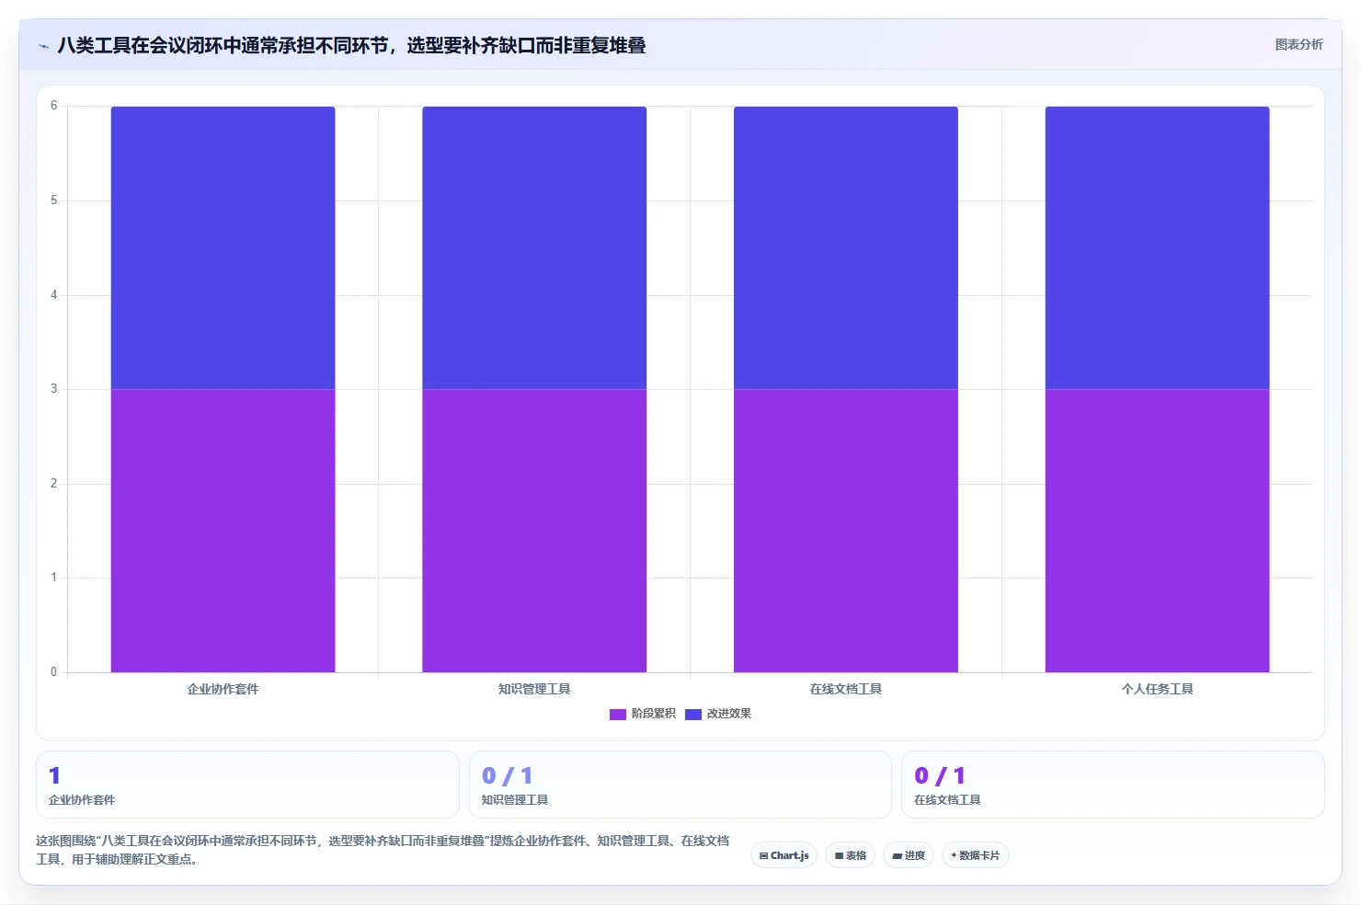
Task: Click the blue bar segment for 企业协作套件
Action: point(223,247)
